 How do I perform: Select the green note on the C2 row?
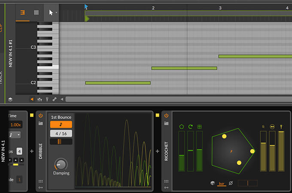point(118,83)
